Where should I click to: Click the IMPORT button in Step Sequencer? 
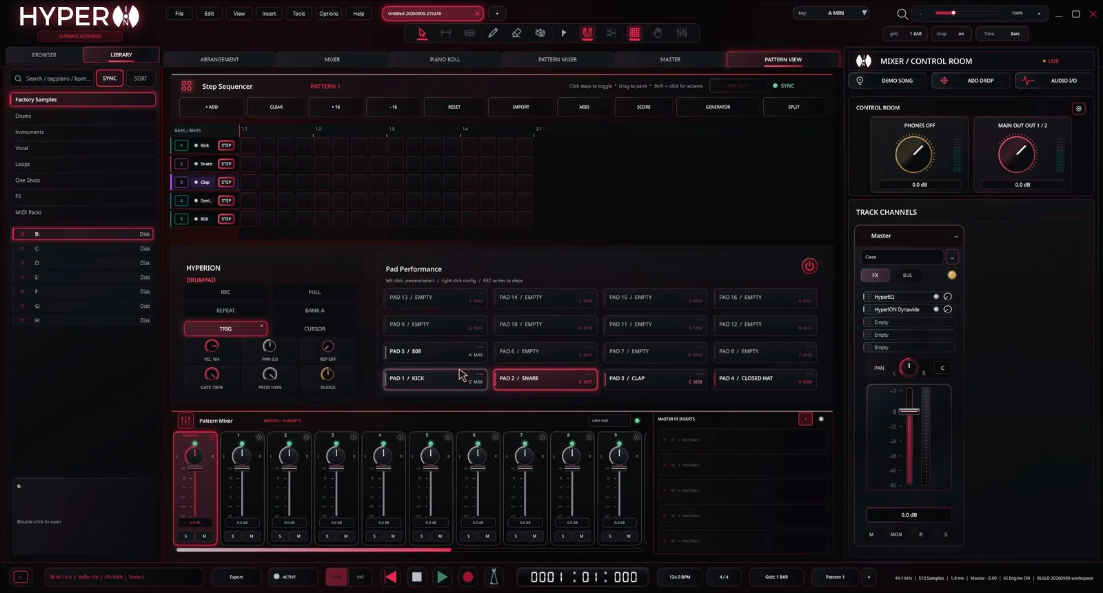(520, 107)
